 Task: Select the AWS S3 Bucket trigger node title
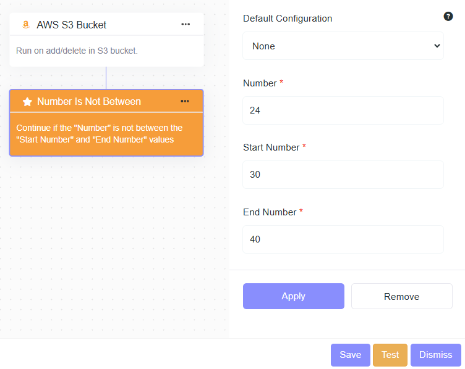point(72,25)
